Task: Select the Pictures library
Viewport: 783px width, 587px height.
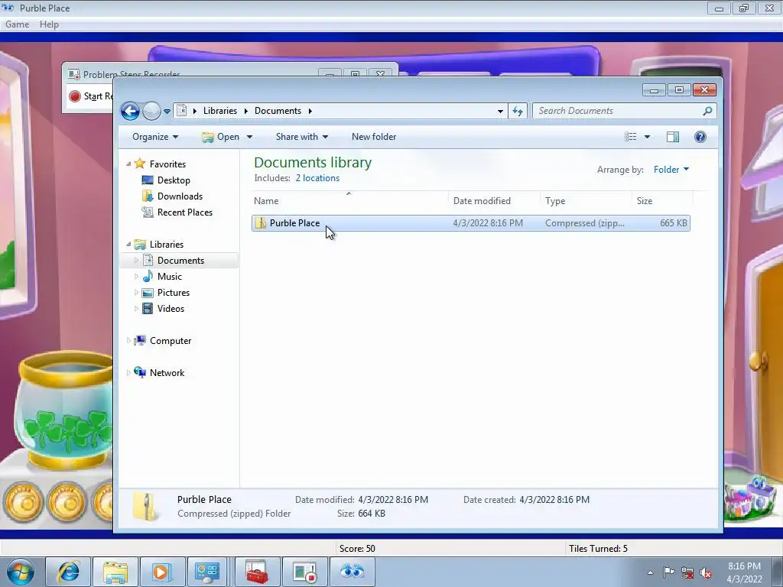Action: [174, 293]
